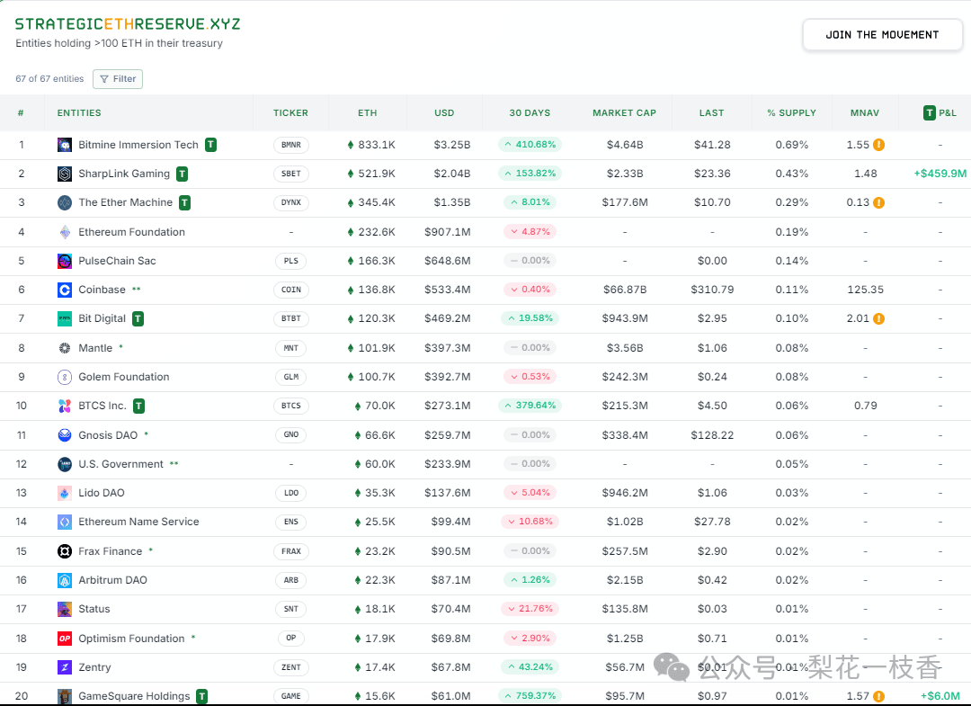Click the orange warning icon in Bit Digital MNAV cell
Screen dimensions: 971x706
click(878, 319)
